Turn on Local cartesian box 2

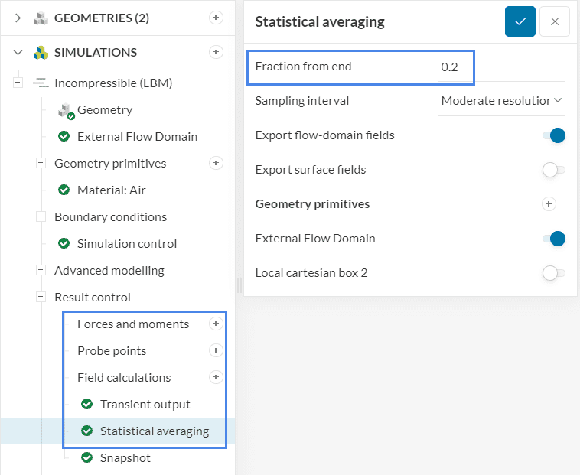(x=553, y=273)
